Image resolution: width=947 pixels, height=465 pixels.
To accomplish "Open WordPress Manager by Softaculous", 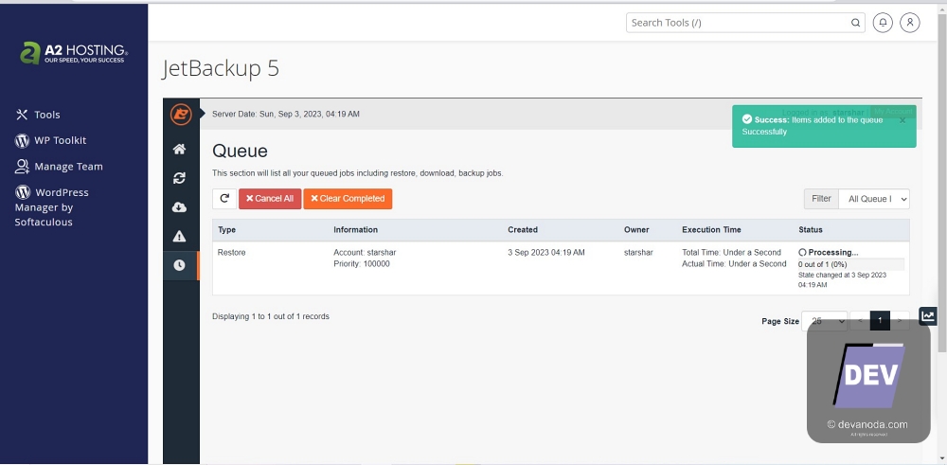I will point(52,207).
